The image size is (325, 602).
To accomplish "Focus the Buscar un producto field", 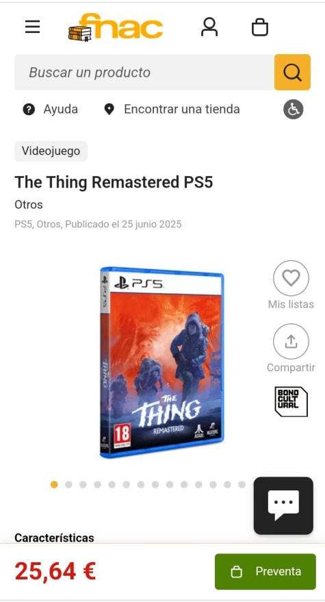I will [144, 72].
